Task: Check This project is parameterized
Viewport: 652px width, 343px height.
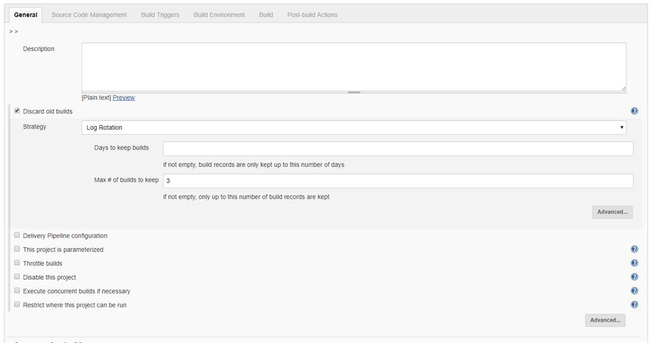Action: [17, 249]
